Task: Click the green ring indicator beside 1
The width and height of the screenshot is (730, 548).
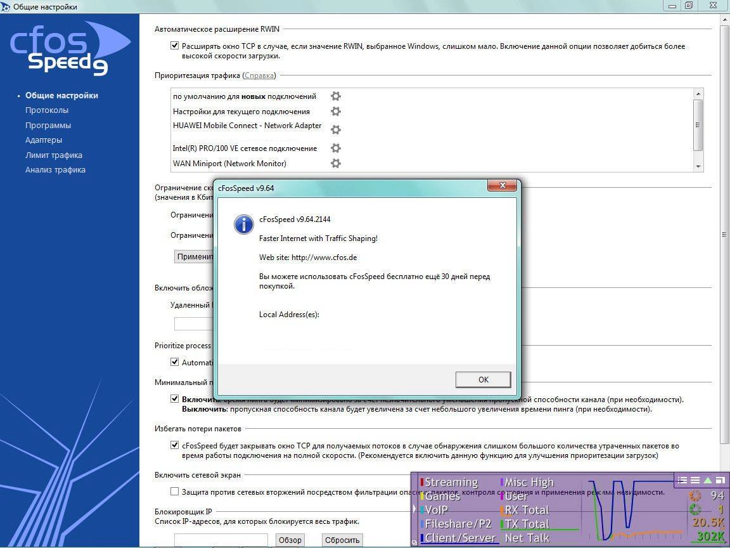Action: [x=695, y=509]
